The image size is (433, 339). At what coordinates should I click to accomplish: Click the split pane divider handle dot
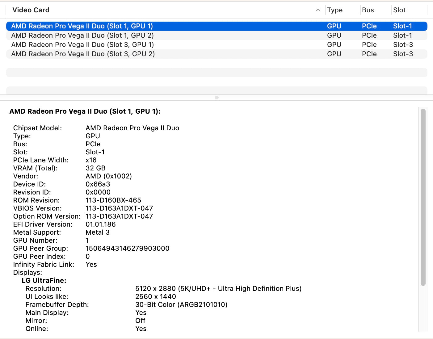(x=217, y=98)
